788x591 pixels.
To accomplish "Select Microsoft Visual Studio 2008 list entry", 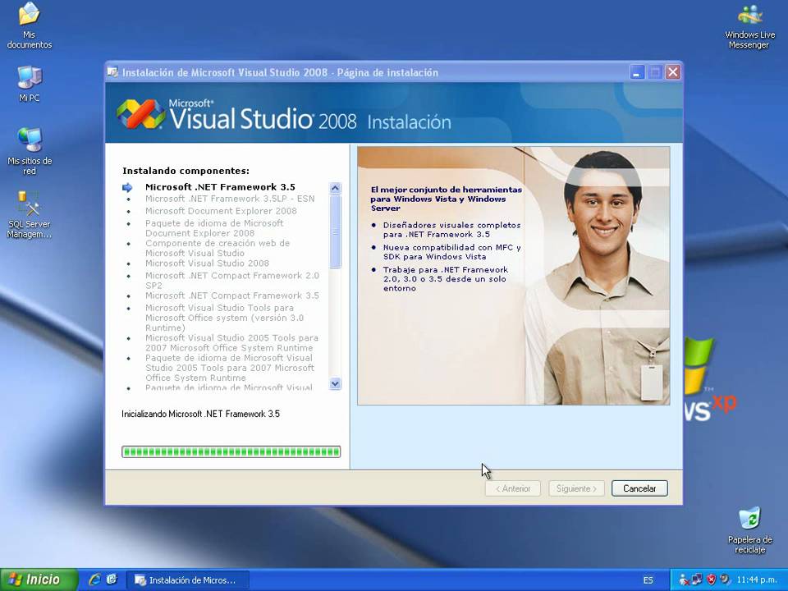I will click(207, 263).
